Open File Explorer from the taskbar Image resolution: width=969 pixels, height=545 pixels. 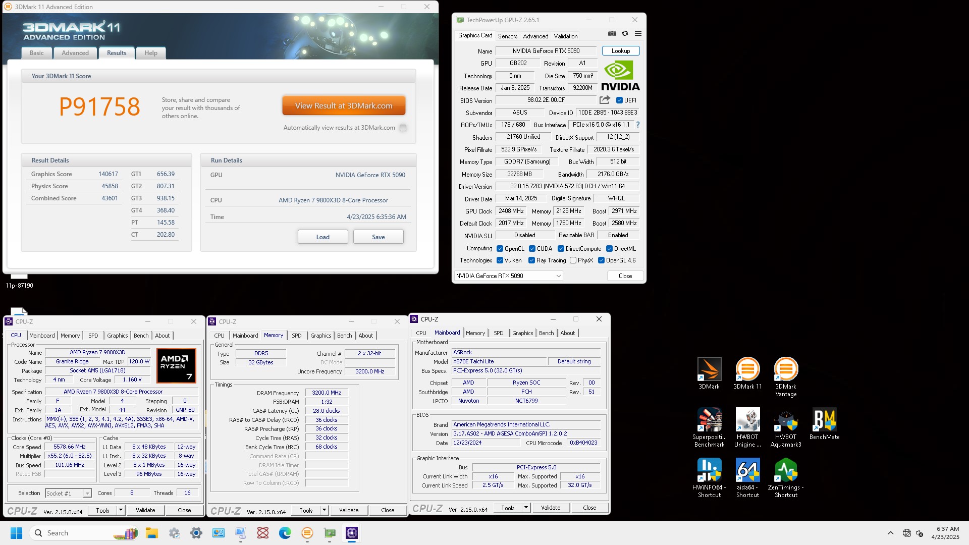click(152, 533)
